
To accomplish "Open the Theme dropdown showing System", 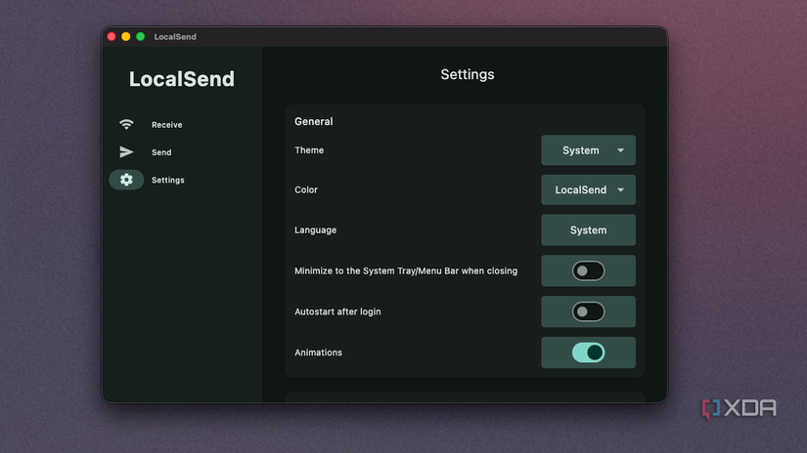I will click(x=588, y=150).
